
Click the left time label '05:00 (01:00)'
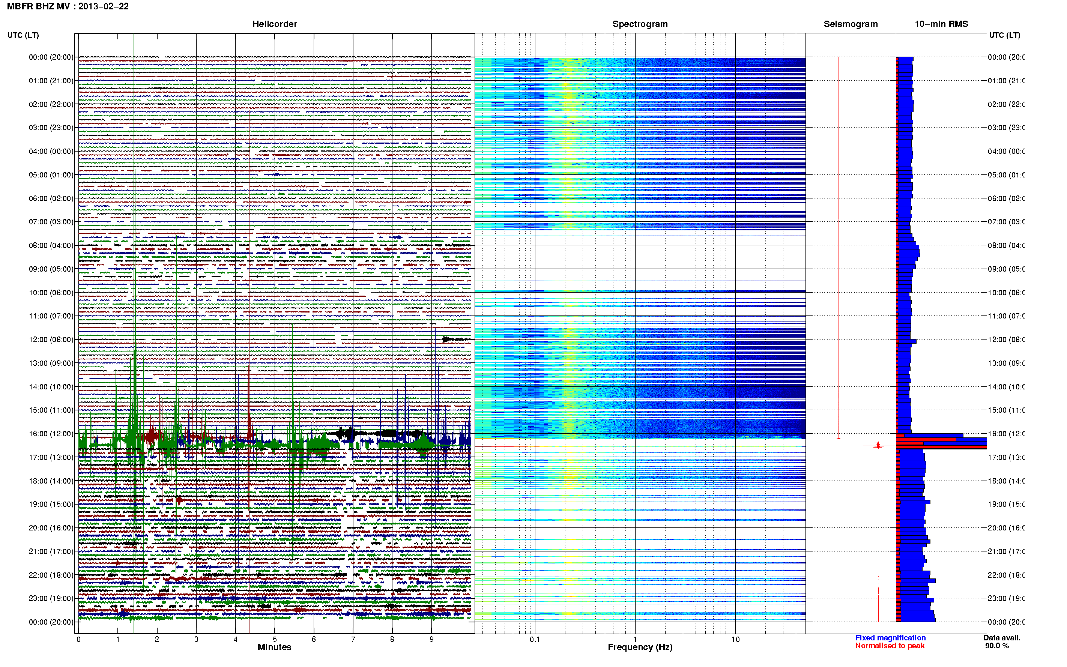coord(51,175)
